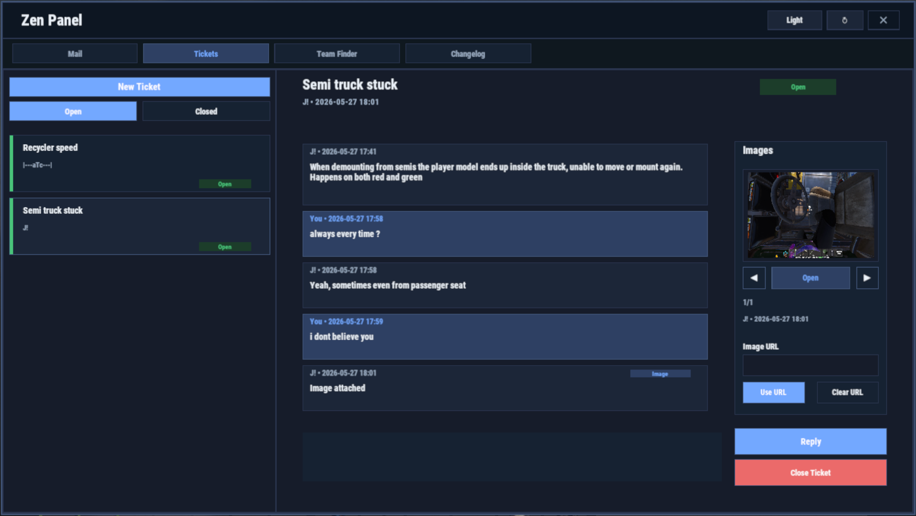Open the Changelog tab
916x516 pixels.
(468, 54)
